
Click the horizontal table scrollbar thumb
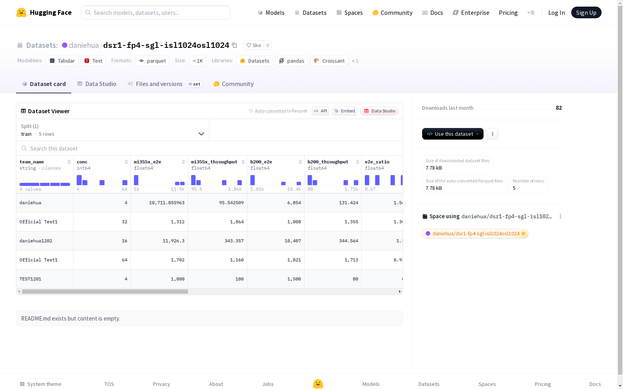click(x=105, y=291)
